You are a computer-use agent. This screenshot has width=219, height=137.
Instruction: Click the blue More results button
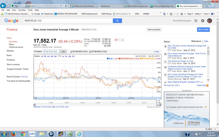(203, 30)
